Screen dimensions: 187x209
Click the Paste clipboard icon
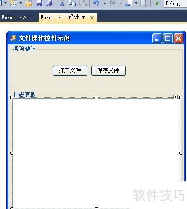click(x=83, y=3)
